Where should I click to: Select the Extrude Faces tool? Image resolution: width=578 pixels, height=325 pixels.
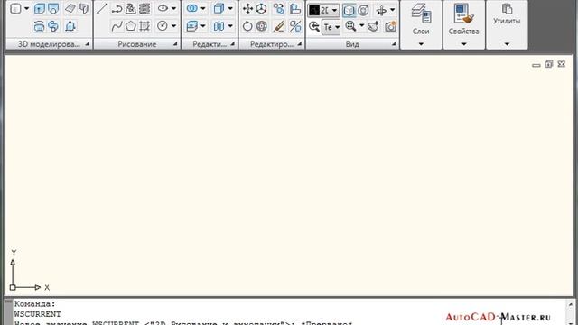click(192, 26)
